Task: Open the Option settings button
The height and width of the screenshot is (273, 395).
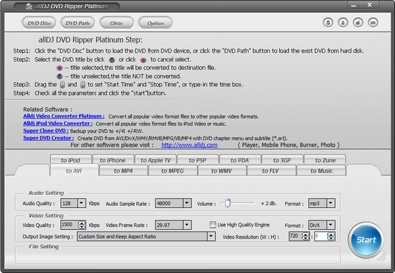Action: coord(155,23)
